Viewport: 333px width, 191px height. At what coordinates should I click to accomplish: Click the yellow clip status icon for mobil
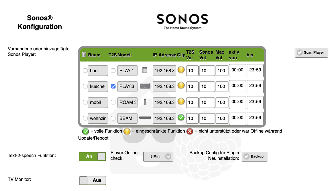pyautogui.click(x=181, y=101)
